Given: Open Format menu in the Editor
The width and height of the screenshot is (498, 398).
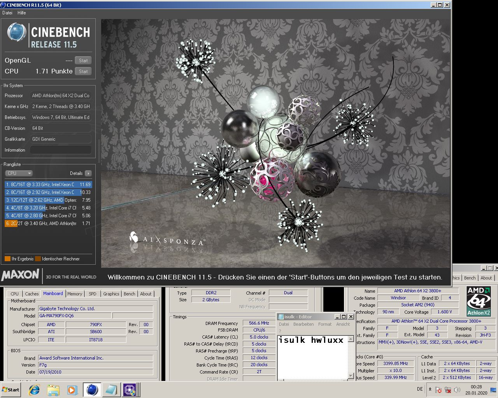Looking at the screenshot, I should 325,324.
